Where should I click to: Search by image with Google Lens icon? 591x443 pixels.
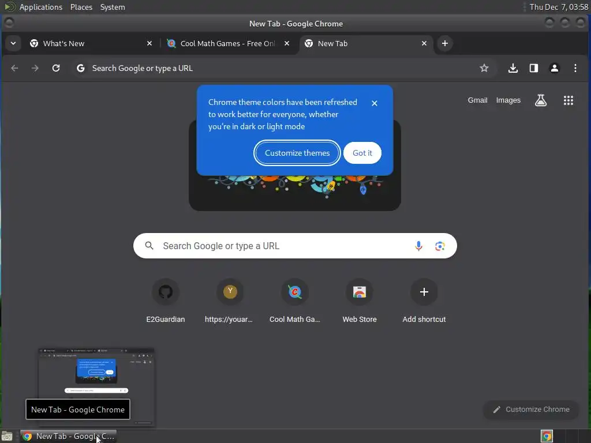point(440,246)
